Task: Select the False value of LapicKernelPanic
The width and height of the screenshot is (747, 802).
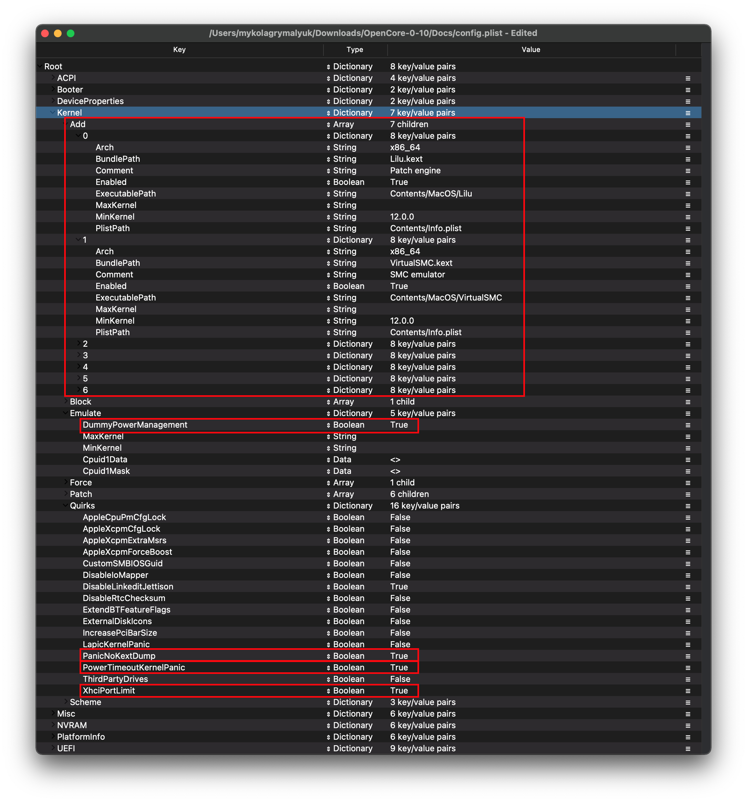Action: [x=400, y=645]
